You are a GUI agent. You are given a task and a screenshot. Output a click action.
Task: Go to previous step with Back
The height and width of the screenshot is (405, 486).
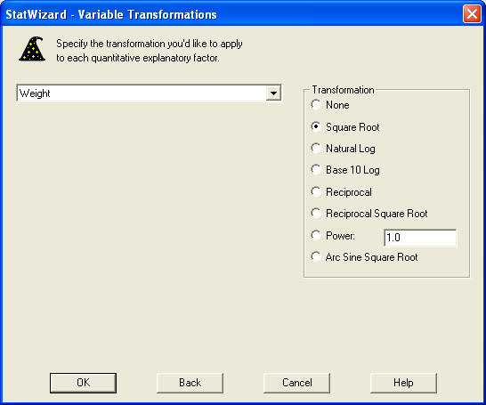click(190, 383)
